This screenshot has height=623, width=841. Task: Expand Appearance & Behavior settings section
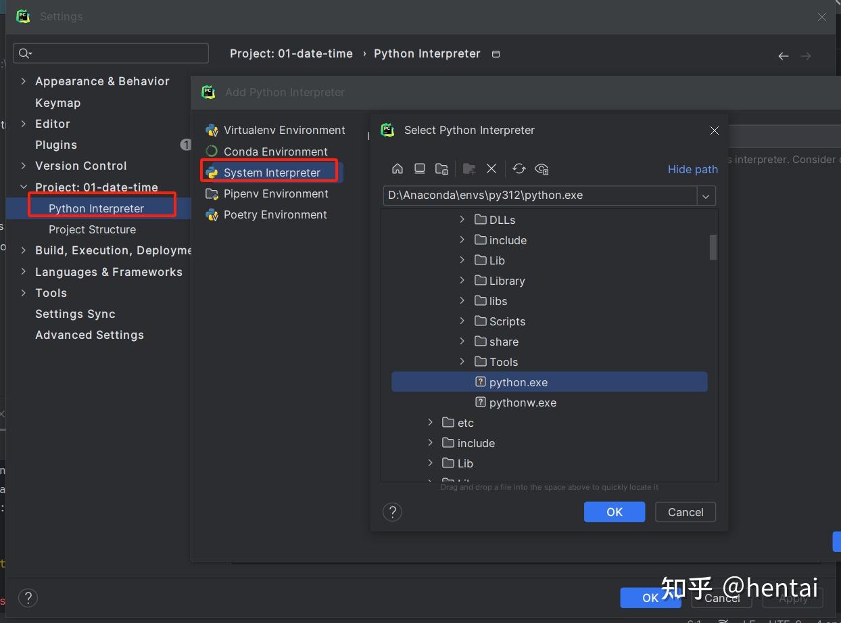click(24, 81)
